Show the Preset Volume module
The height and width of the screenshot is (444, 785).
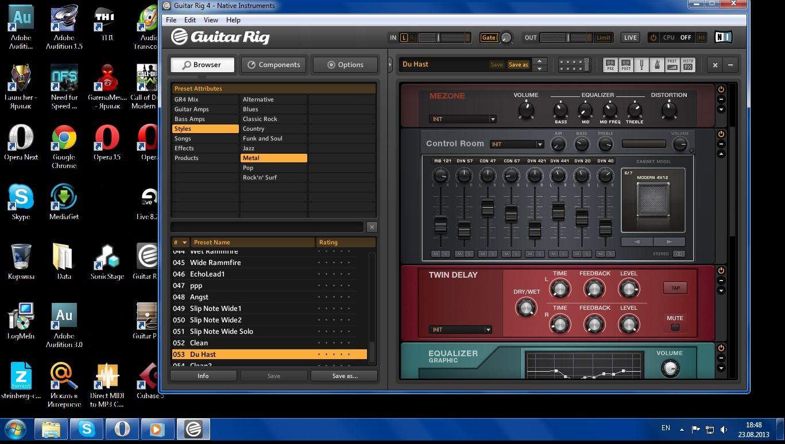(672, 65)
